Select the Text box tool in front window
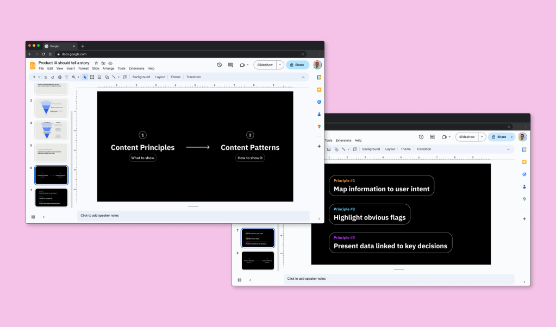This screenshot has width=556, height=327. click(92, 77)
